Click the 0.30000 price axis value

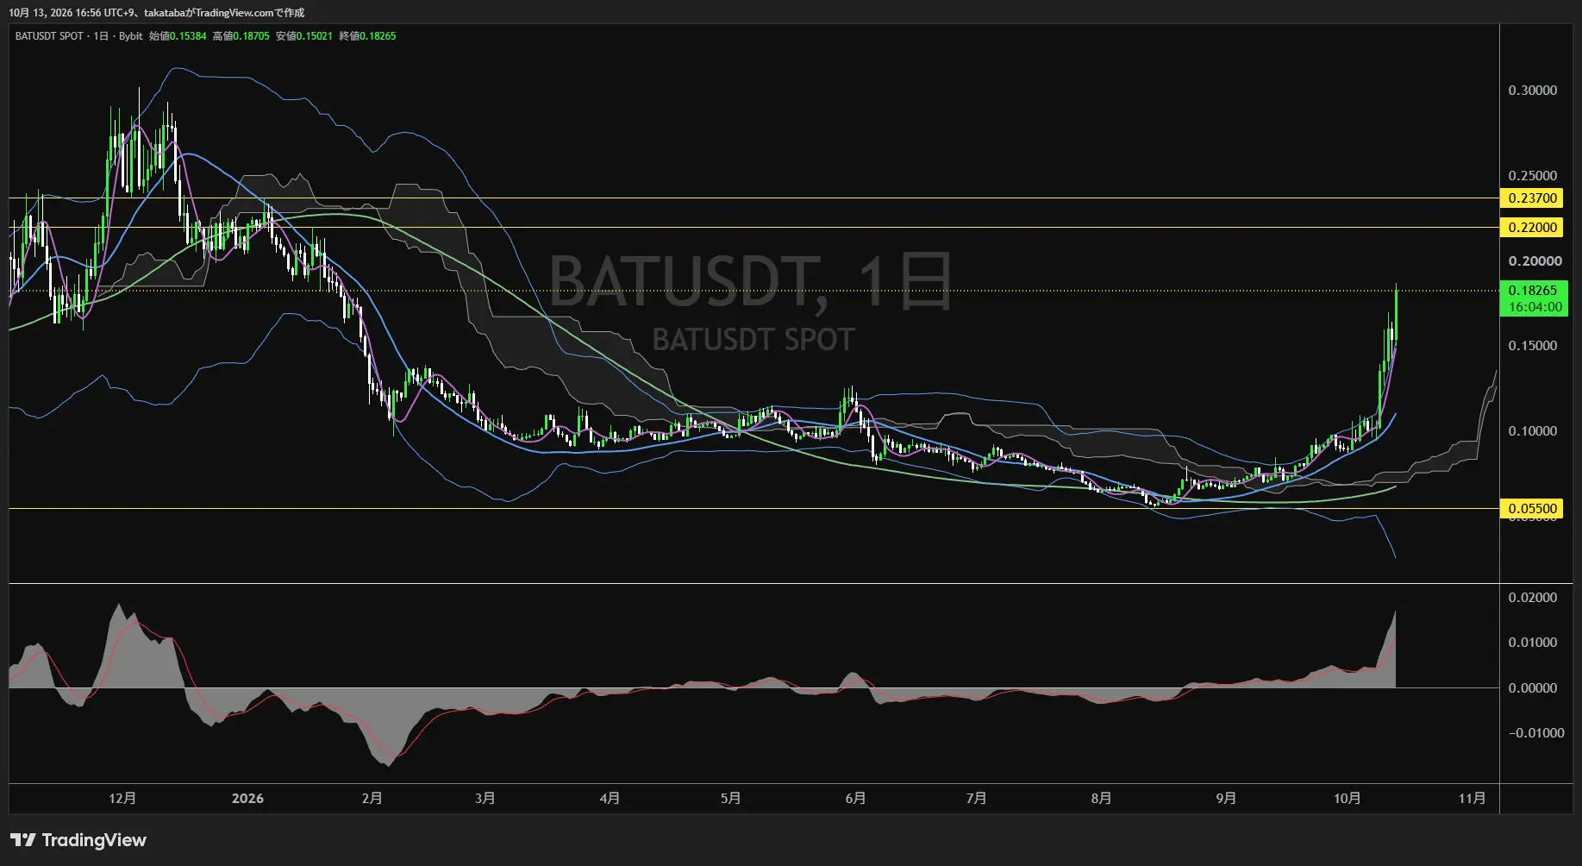(x=1533, y=91)
